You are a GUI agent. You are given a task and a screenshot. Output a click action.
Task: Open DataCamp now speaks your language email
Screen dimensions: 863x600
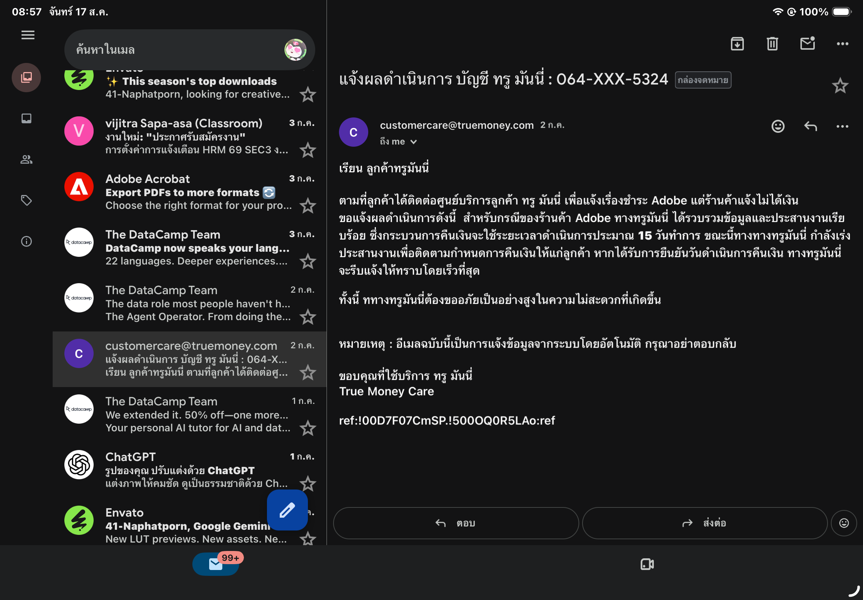(190, 248)
